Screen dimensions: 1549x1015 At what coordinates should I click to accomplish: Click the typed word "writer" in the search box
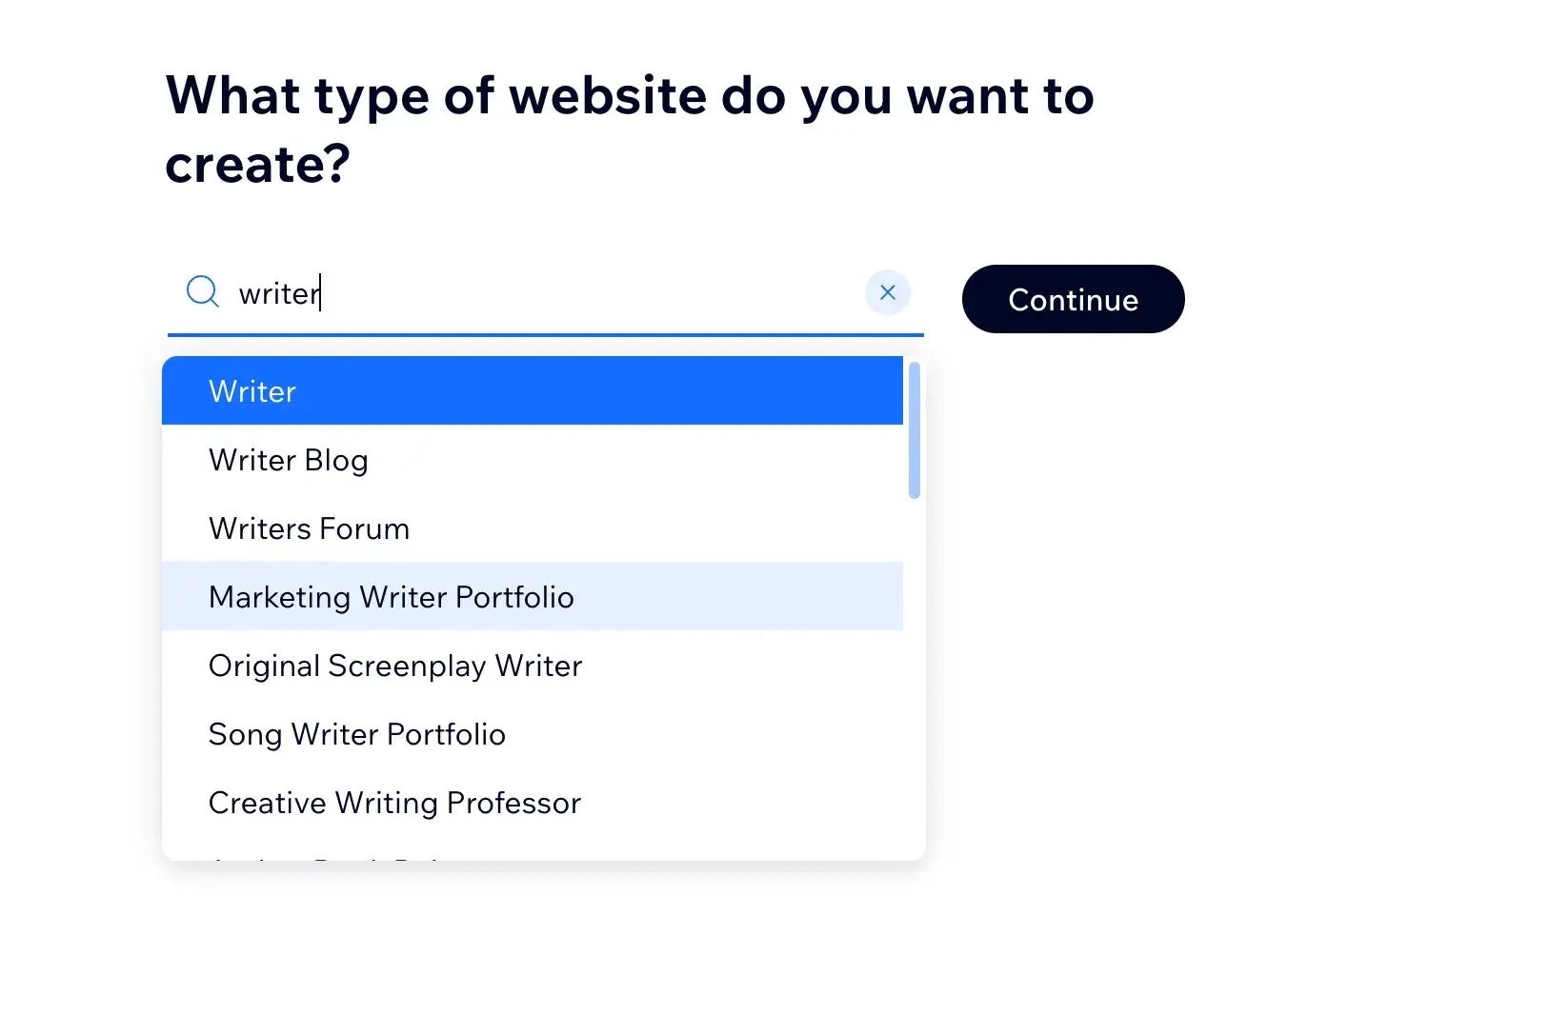point(278,293)
